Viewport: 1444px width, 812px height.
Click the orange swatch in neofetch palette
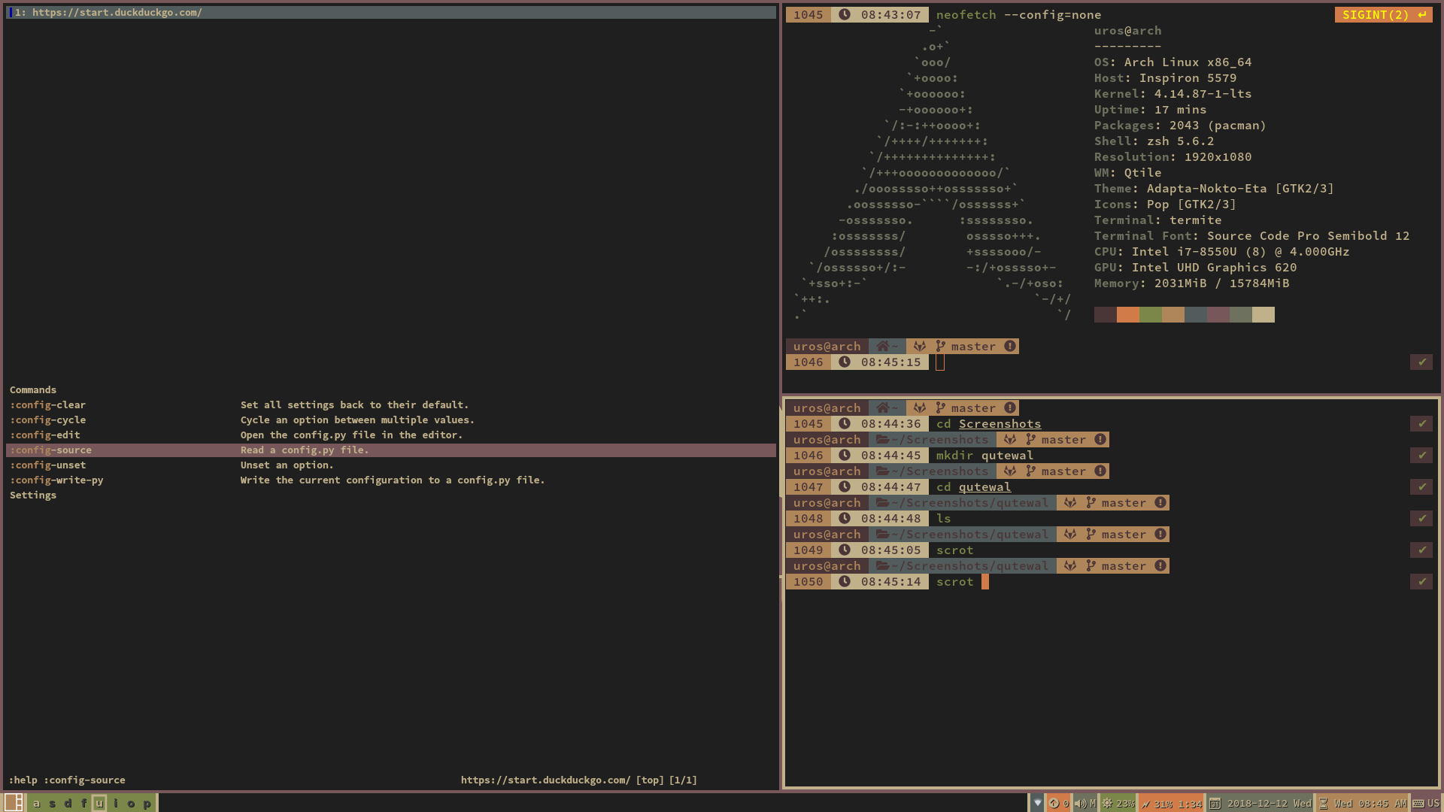(x=1128, y=314)
